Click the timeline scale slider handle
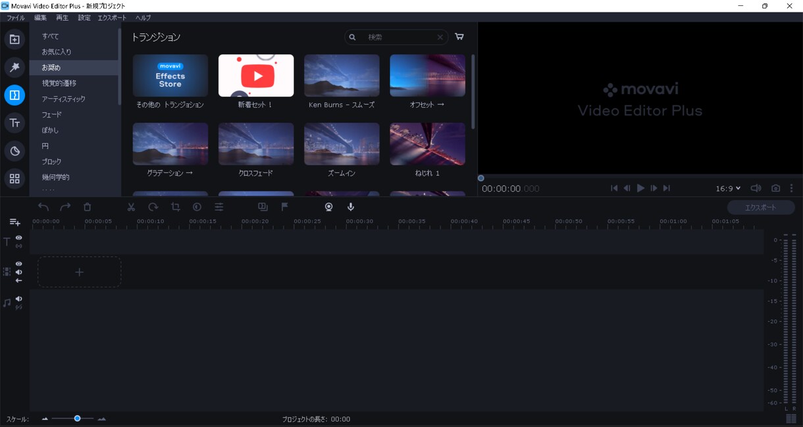Viewport: 803px width, 427px height. click(77, 418)
